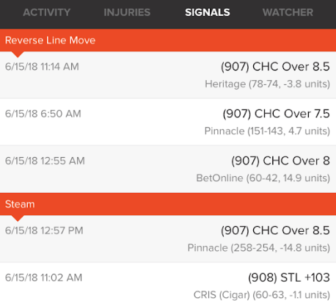Select the SIGNALS tab
The image size is (336, 306).
tap(208, 12)
